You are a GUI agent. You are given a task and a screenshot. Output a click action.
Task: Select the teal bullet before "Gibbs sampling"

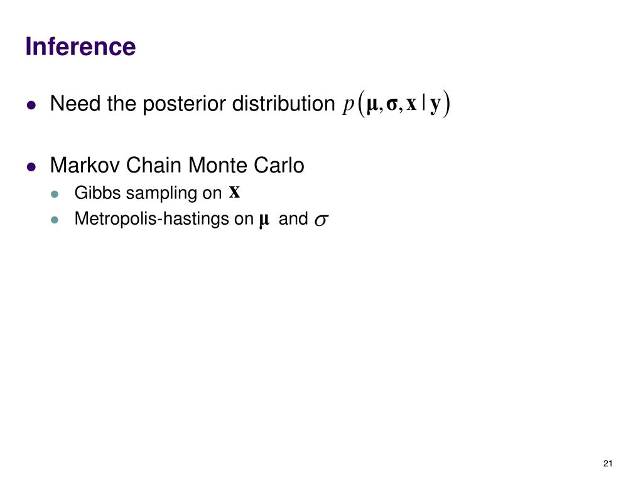point(55,194)
